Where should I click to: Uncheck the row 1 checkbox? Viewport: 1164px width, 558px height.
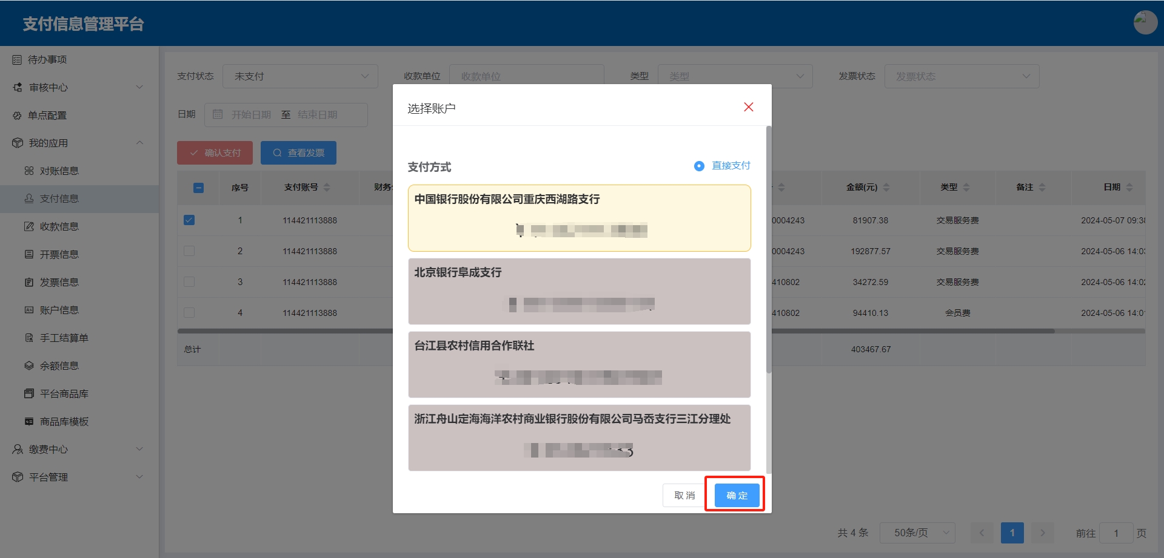click(189, 220)
